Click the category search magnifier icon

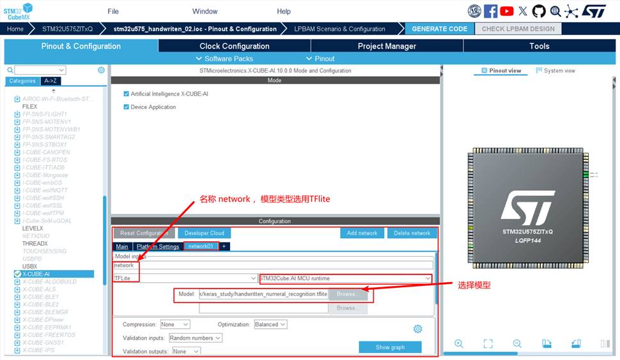[x=10, y=70]
